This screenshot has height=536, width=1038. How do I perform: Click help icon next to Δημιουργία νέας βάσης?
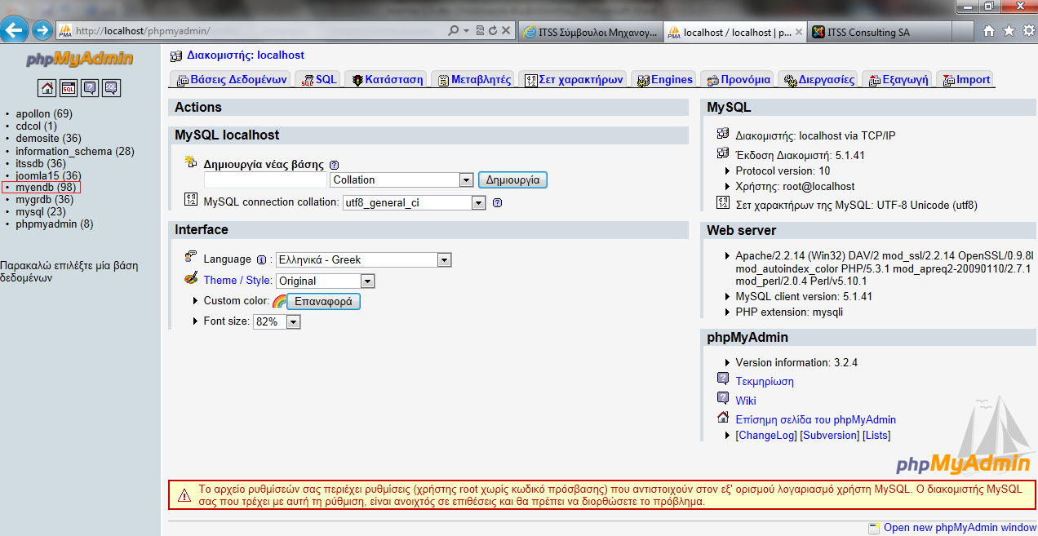click(x=334, y=165)
